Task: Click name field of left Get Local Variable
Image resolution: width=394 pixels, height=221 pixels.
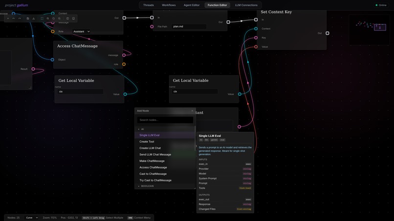Action: [80, 92]
